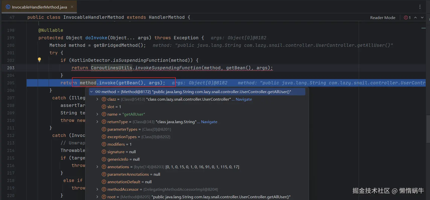Click the field icon next to modifiers
The image size is (430, 200).
coord(104,144)
